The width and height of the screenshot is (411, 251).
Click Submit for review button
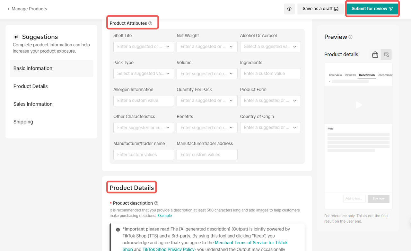pos(372,9)
